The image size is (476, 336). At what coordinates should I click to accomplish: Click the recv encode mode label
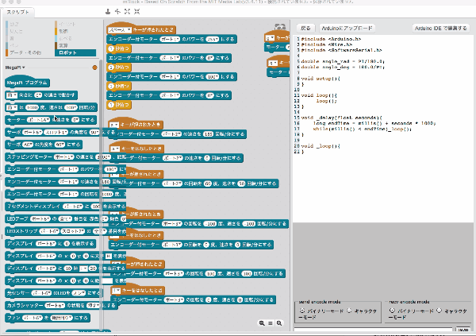coord(409,302)
